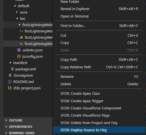Collapse the lwc folder
146x135 pixels.
coord(17,18)
